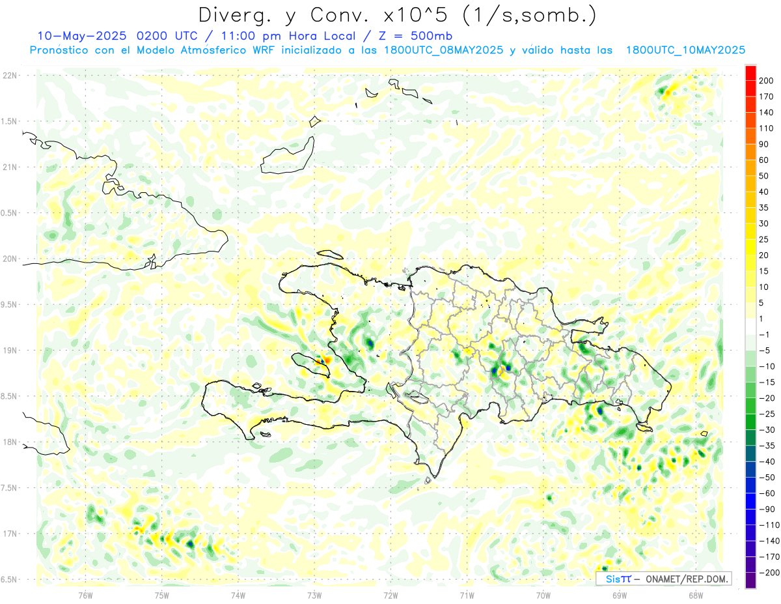Click the '170' color scale label

tap(766, 96)
